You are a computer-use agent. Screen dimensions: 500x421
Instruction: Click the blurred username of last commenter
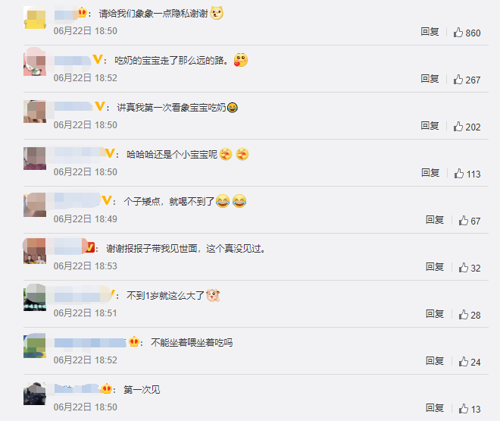coord(77,389)
